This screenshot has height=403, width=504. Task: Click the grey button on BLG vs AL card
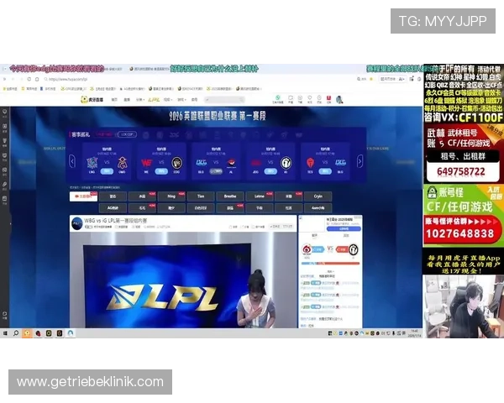click(x=216, y=171)
